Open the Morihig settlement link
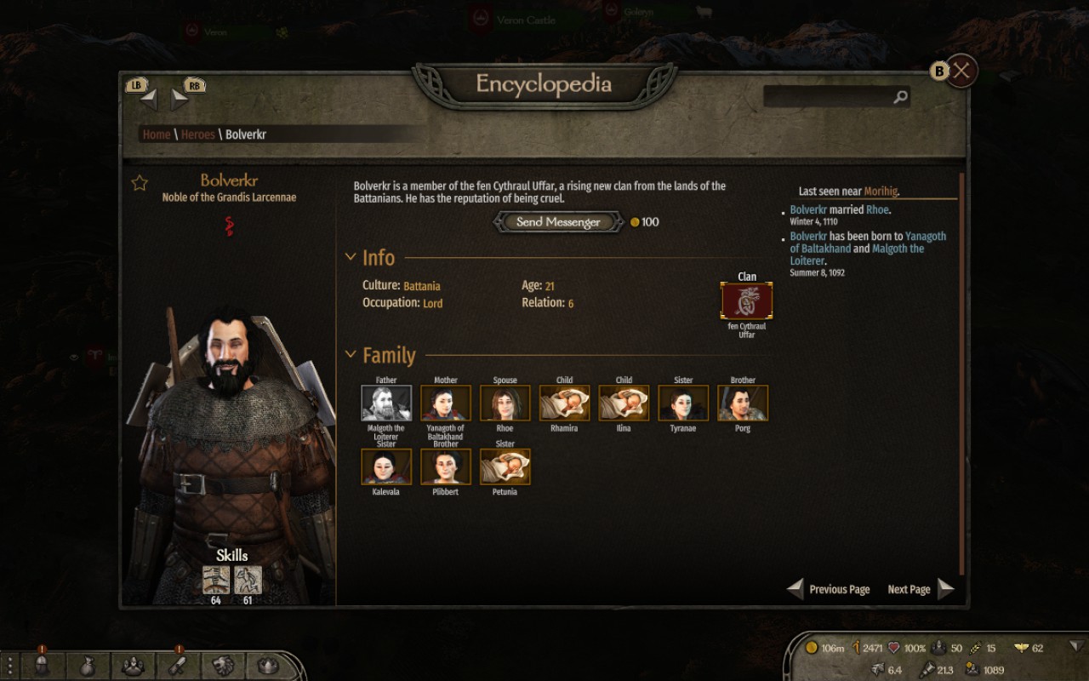 click(881, 192)
